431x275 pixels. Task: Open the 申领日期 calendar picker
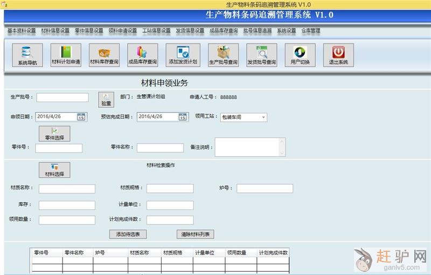tap(81, 117)
